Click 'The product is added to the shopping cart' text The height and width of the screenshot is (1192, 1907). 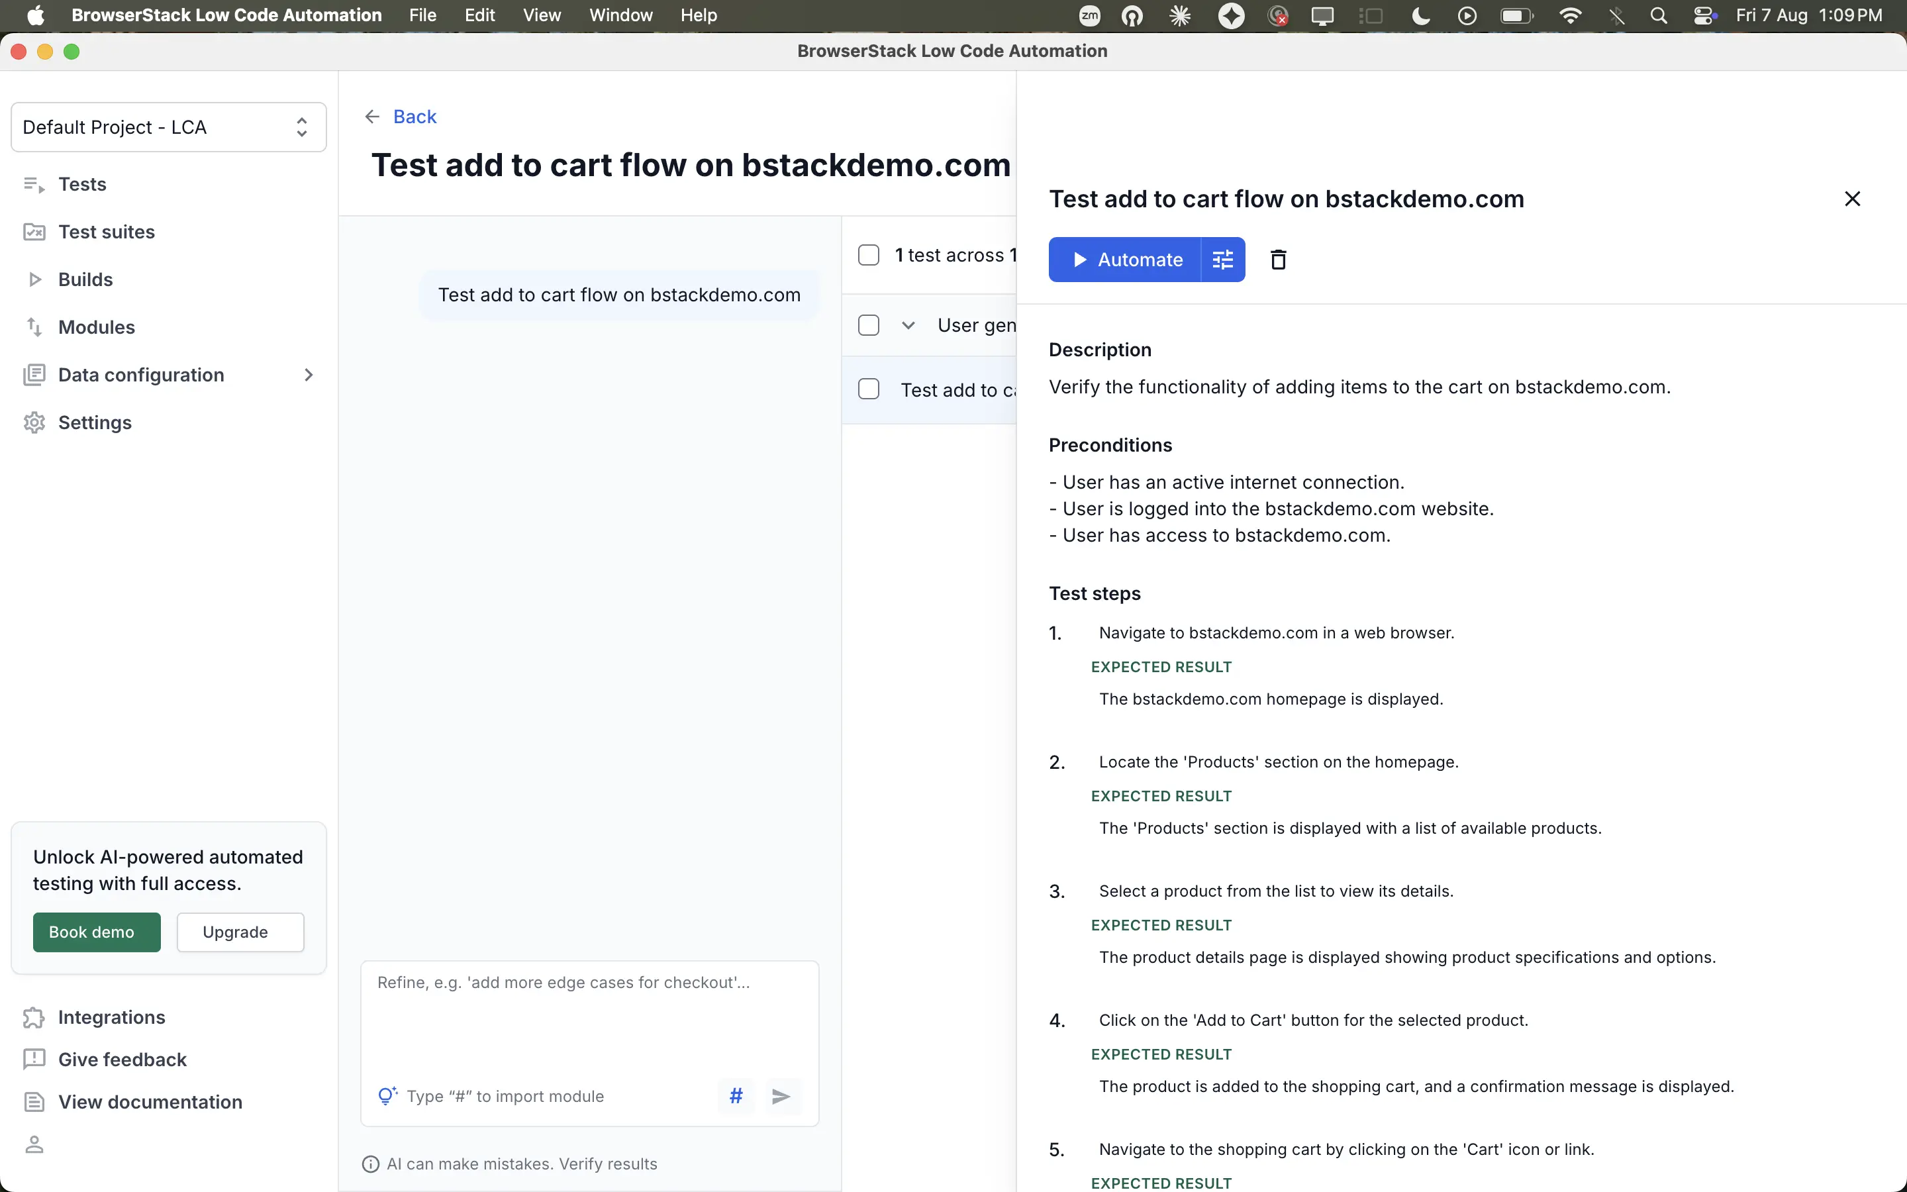point(1416,1086)
